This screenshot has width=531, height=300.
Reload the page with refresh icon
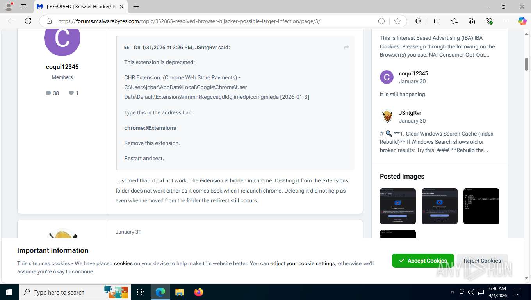(28, 21)
